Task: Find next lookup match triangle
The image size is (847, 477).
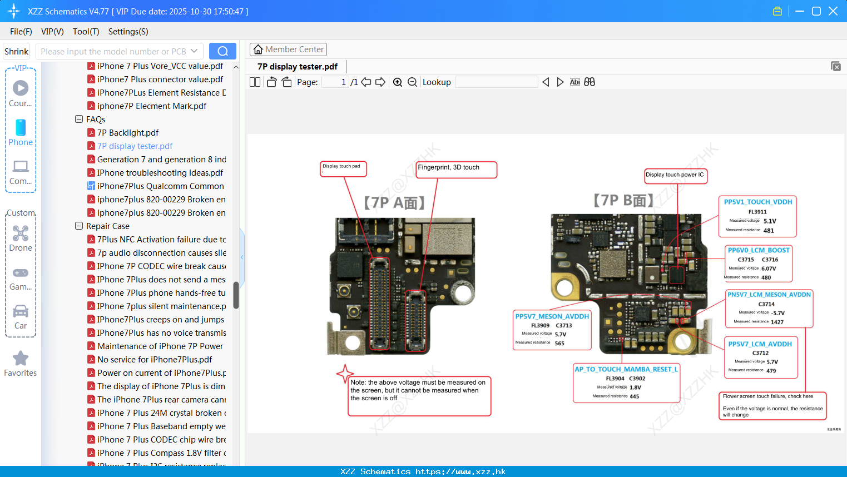Action: (x=560, y=82)
